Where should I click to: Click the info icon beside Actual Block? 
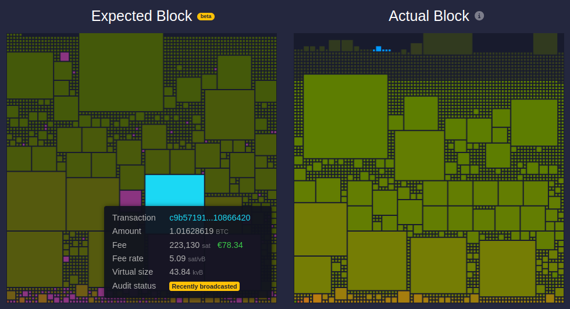pos(479,16)
